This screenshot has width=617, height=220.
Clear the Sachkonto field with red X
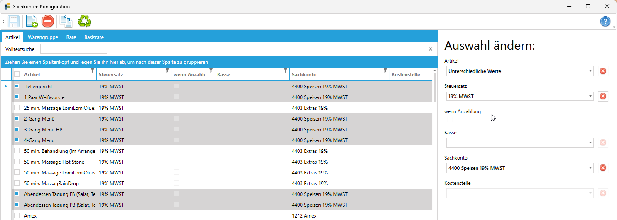tap(603, 168)
